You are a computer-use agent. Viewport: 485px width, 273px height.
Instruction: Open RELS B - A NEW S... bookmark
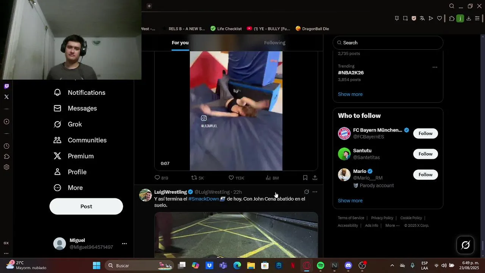183,28
